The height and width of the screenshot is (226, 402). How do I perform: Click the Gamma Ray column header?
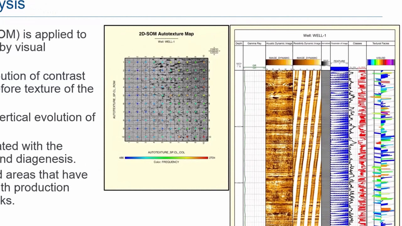pyautogui.click(x=254, y=43)
